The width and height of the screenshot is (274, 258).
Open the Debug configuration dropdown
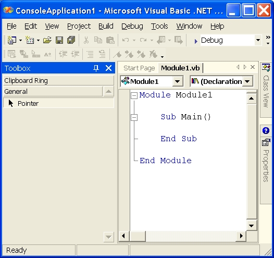point(258,40)
